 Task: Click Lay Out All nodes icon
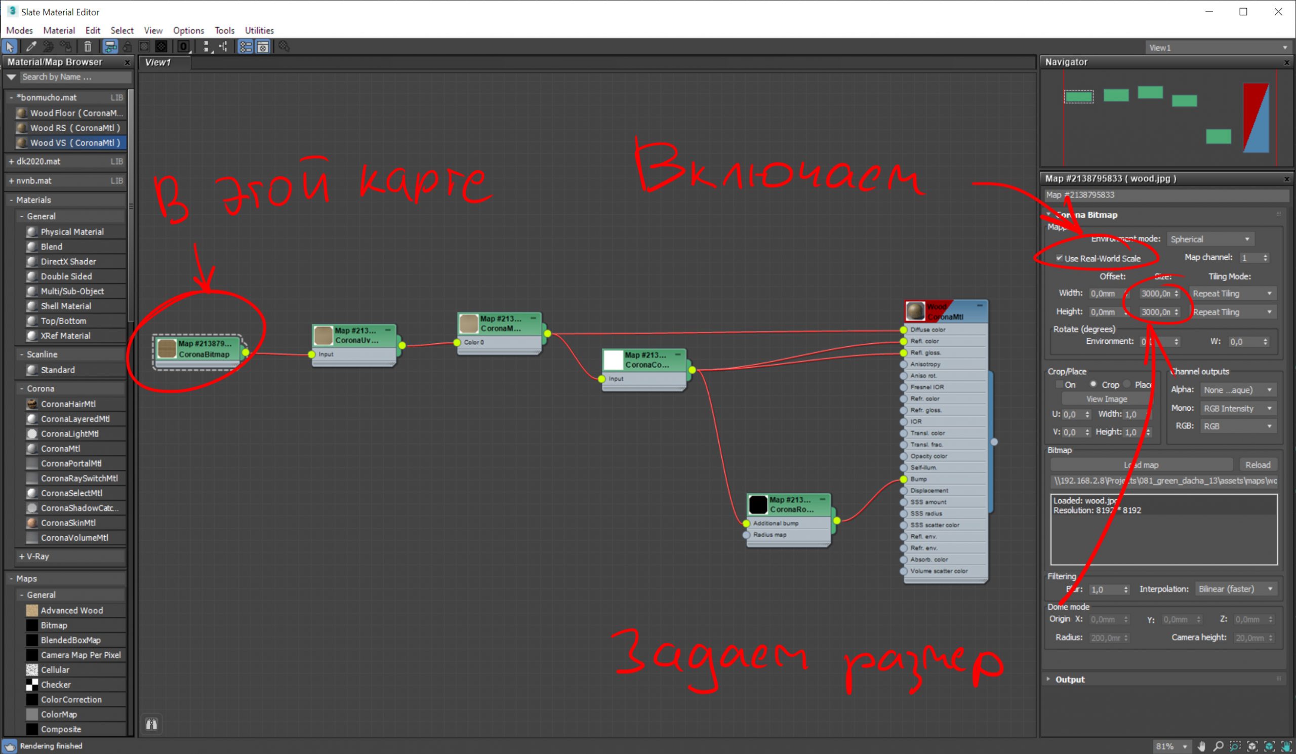pyautogui.click(x=207, y=47)
